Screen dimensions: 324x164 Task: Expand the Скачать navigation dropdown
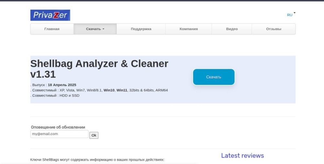[95, 29]
